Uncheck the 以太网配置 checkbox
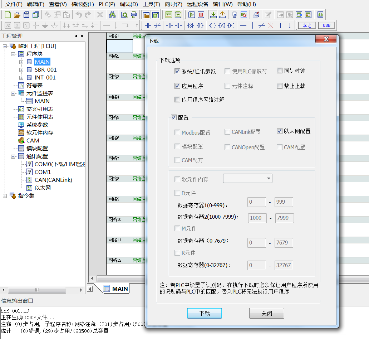The height and width of the screenshot is (339, 369). [280, 131]
